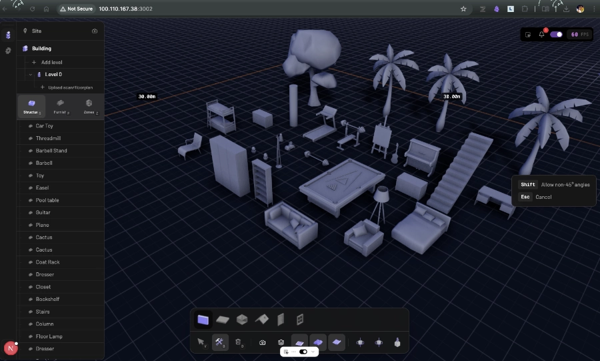The width and height of the screenshot is (600, 361).
Task: Select the Slab build tool
Action: (223, 319)
